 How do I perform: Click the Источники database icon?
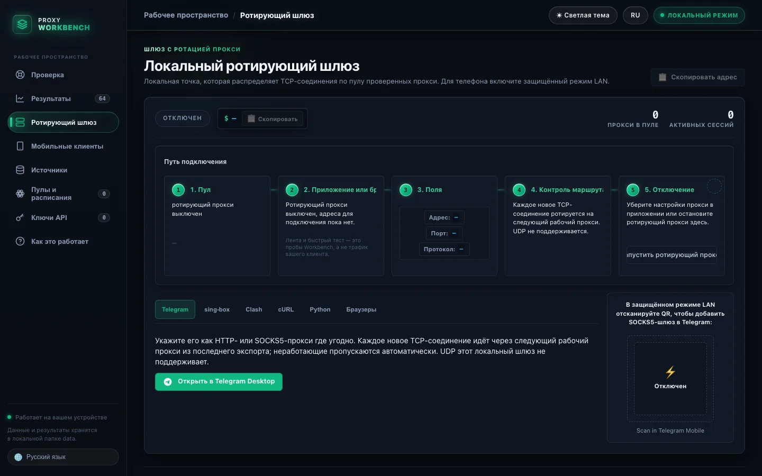coord(20,170)
